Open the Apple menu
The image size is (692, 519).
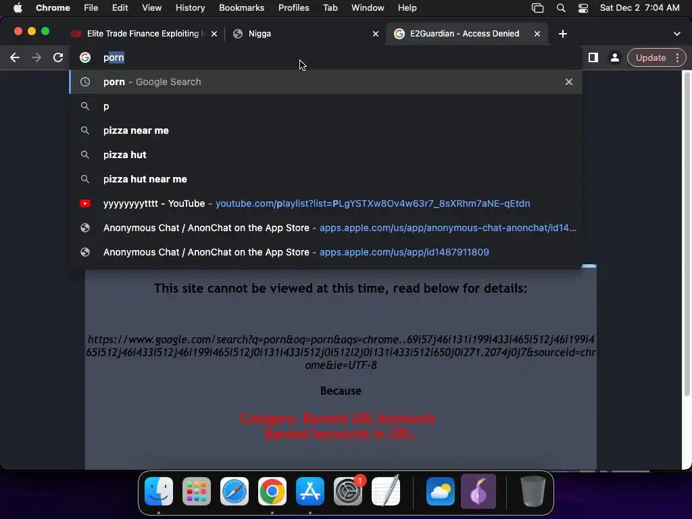(x=18, y=8)
